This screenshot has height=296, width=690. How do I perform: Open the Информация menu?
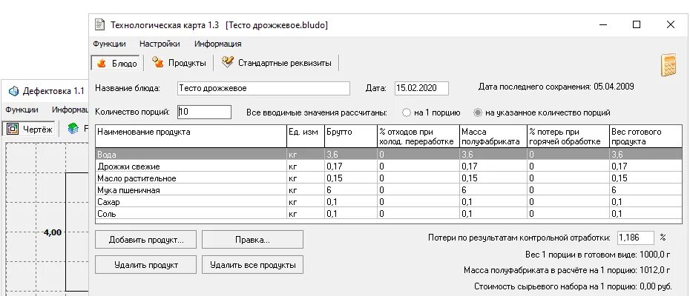click(x=218, y=44)
